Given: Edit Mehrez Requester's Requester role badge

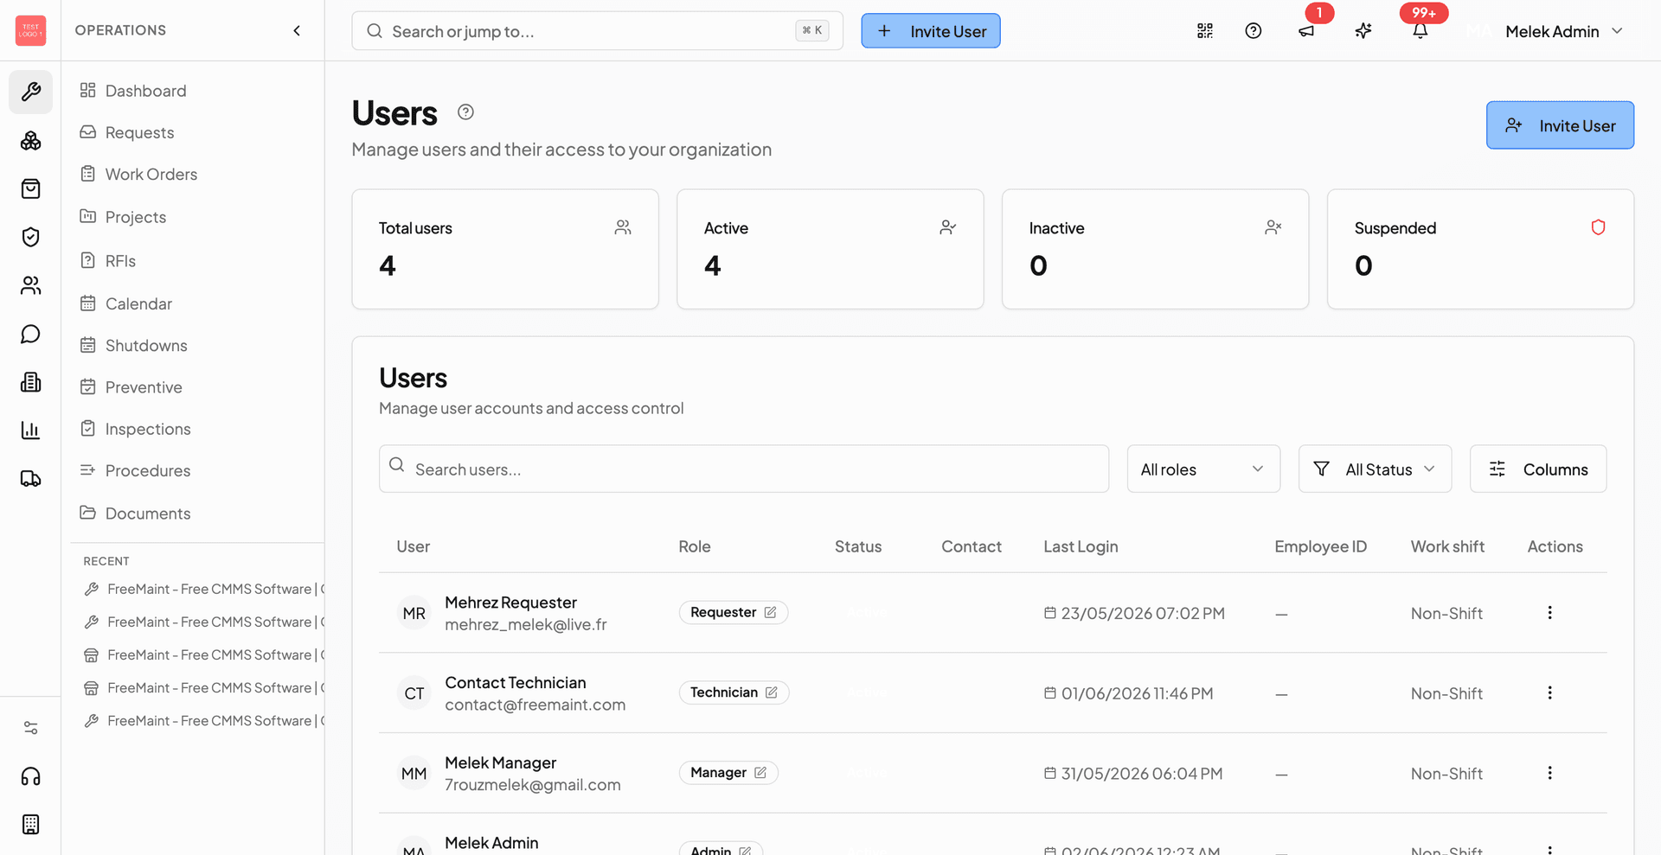Looking at the screenshot, I should (734, 612).
